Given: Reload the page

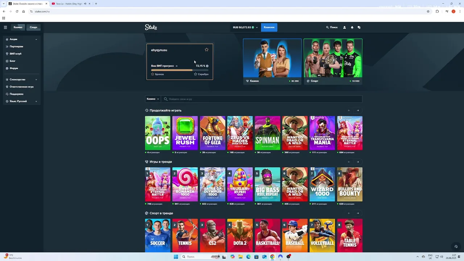Looking at the screenshot, I should tap(17, 11).
